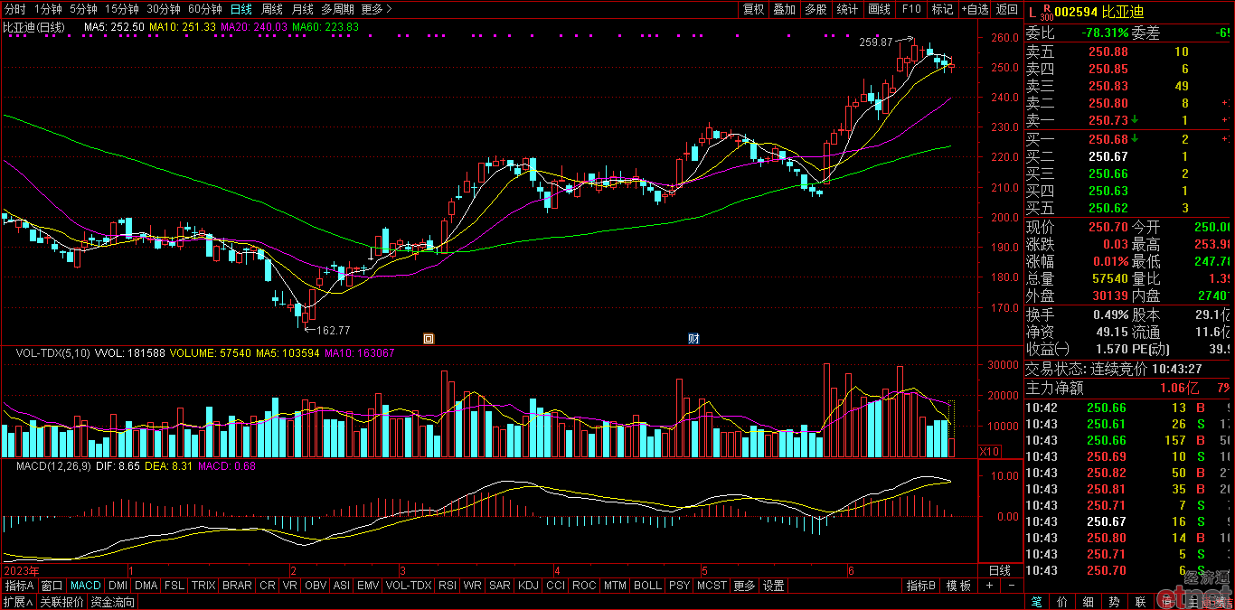Expand the 更多 periods dropdown

376,9
